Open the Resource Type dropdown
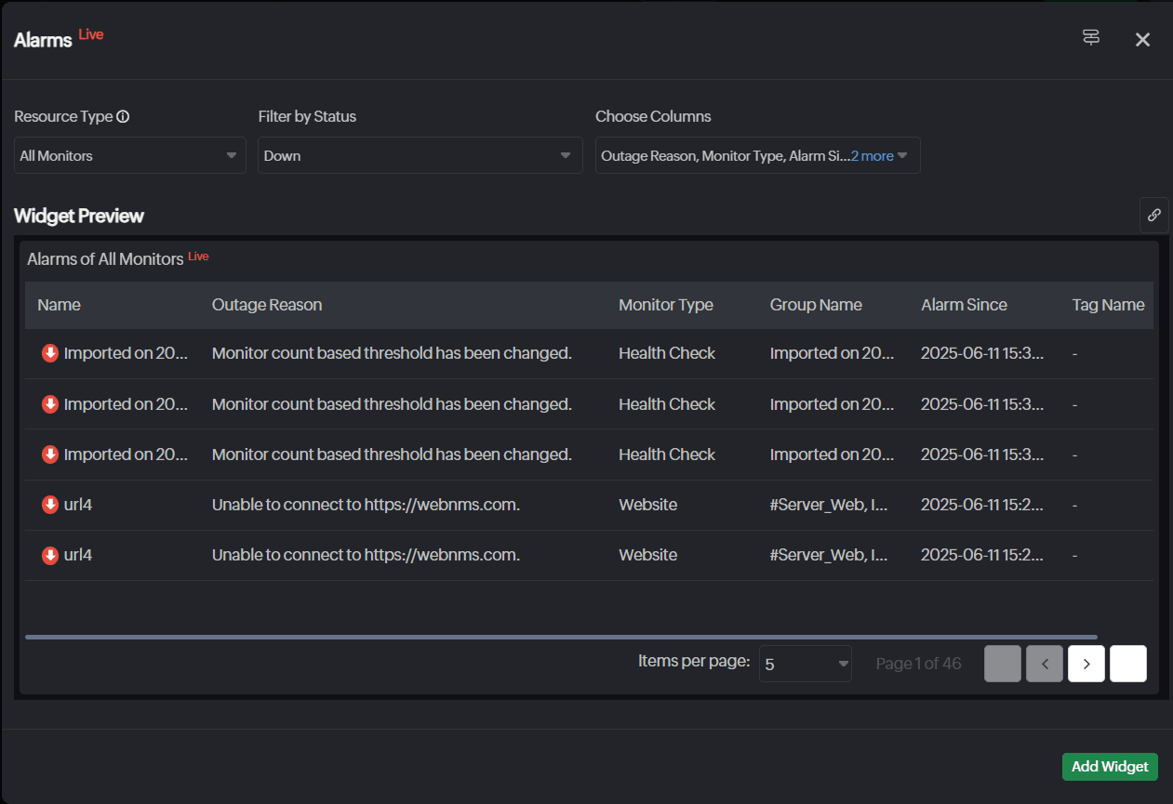The width and height of the screenshot is (1173, 804). pos(129,155)
